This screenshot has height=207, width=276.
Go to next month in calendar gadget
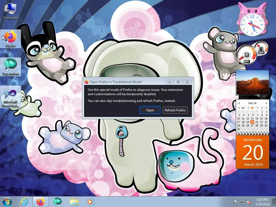[x=266, y=103]
